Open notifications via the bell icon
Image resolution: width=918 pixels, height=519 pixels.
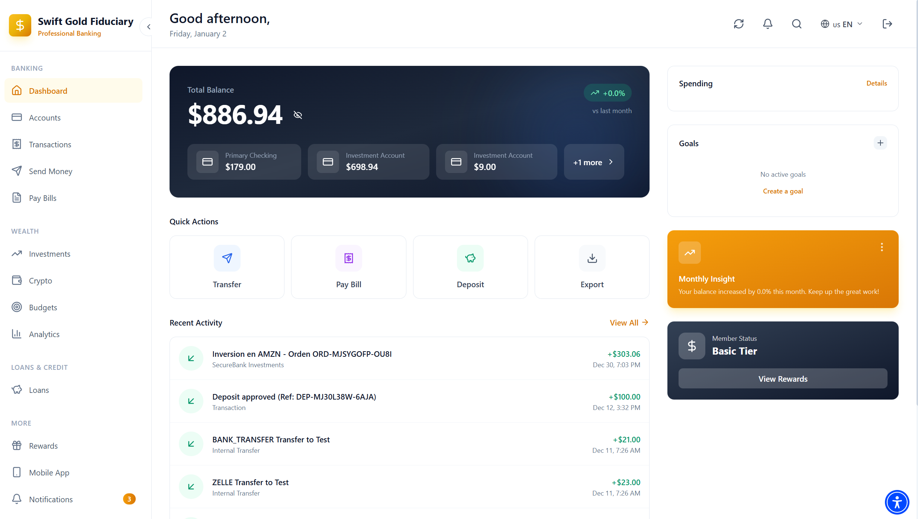(767, 23)
